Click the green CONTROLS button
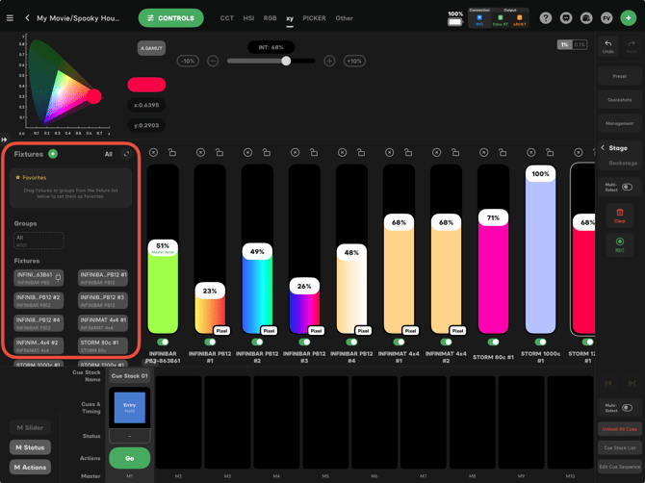 coord(170,18)
